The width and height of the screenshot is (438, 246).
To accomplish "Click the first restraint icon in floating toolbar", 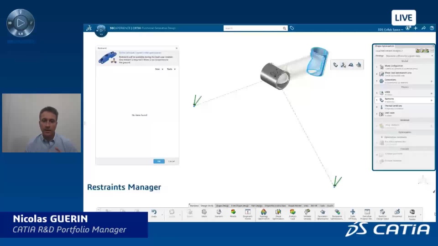I will [335, 65].
